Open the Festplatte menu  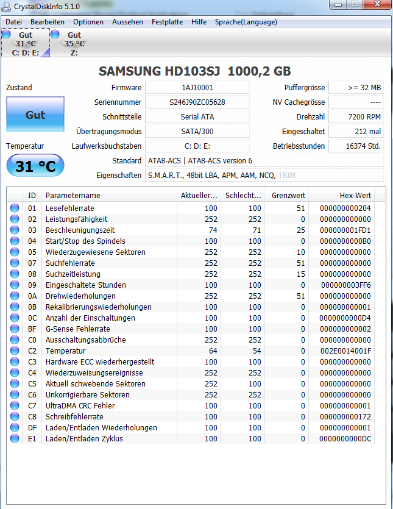tap(167, 22)
